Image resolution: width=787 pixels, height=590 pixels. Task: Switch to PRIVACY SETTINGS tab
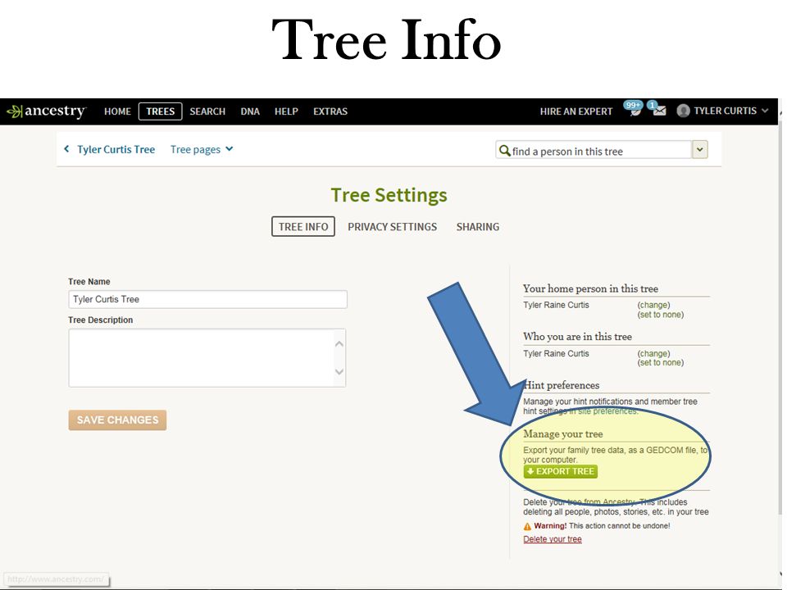tap(393, 227)
